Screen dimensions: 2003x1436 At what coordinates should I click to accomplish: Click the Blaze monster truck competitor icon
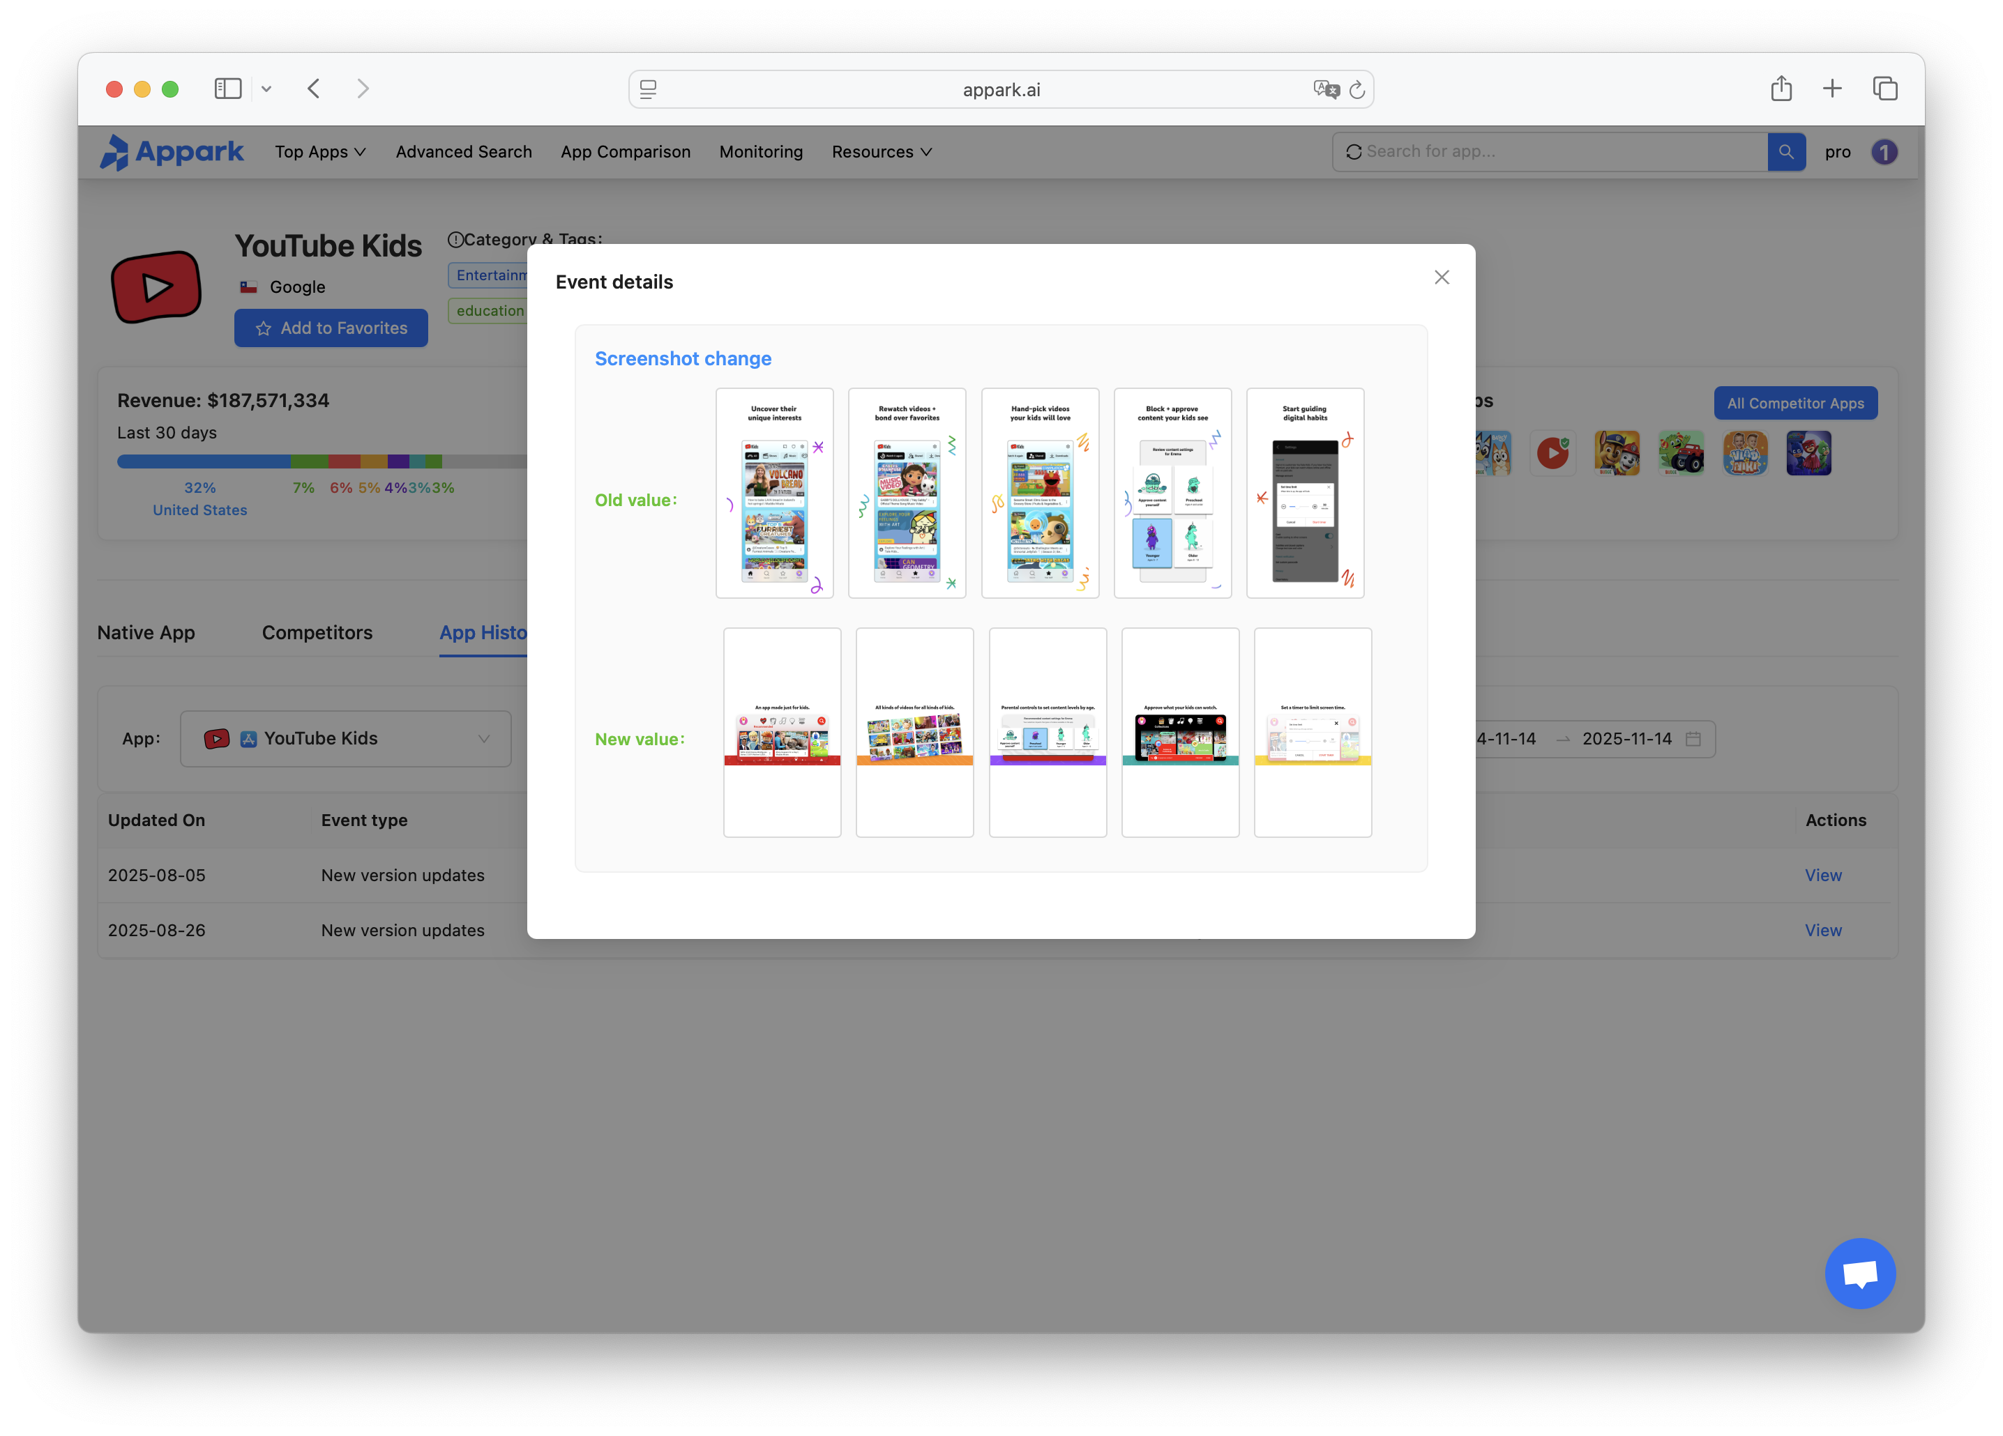[1681, 453]
